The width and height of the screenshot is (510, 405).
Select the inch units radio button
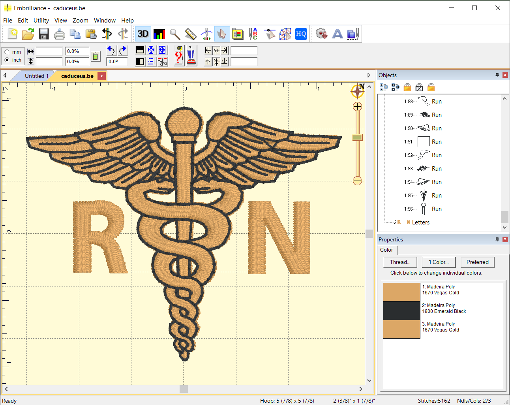7,60
